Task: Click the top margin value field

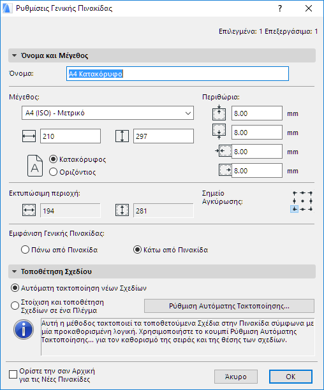Action: point(257,113)
